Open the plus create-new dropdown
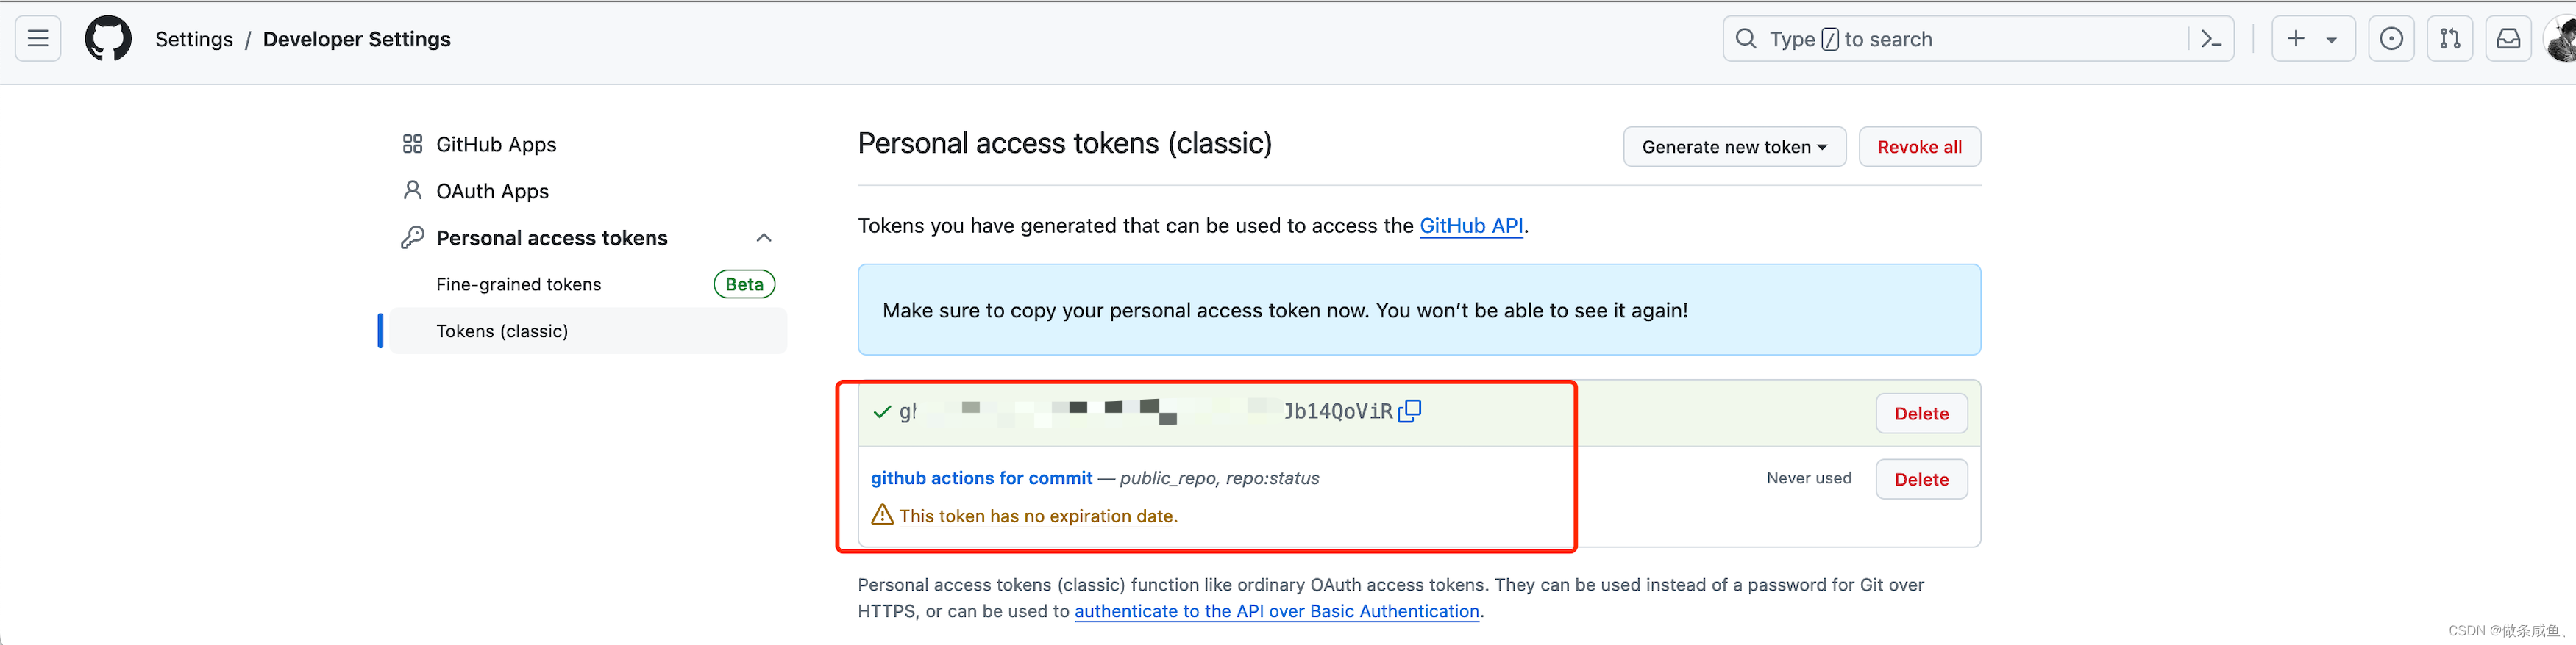This screenshot has width=2576, height=645. coord(2313,38)
